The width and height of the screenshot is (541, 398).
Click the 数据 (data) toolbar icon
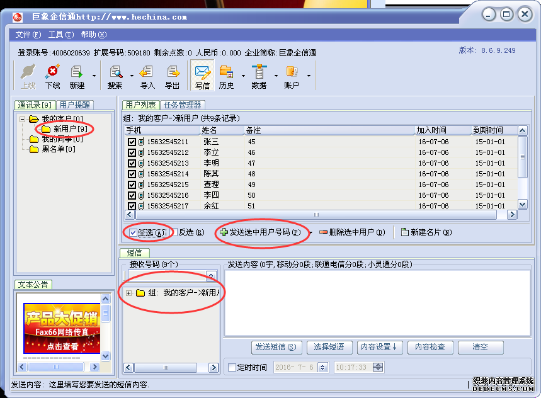click(x=259, y=76)
